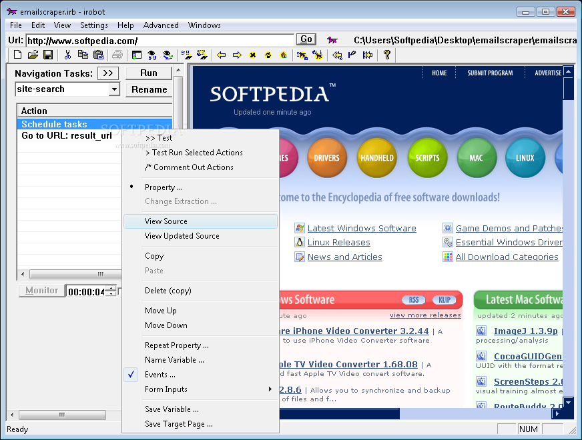Click the green SCRIPTS category ball

[x=427, y=158]
